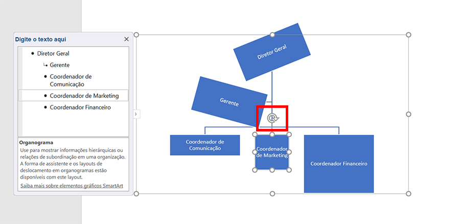
Task: Select the 'Coordenador de Comunicação' box in the diagram
Action: (x=205, y=145)
